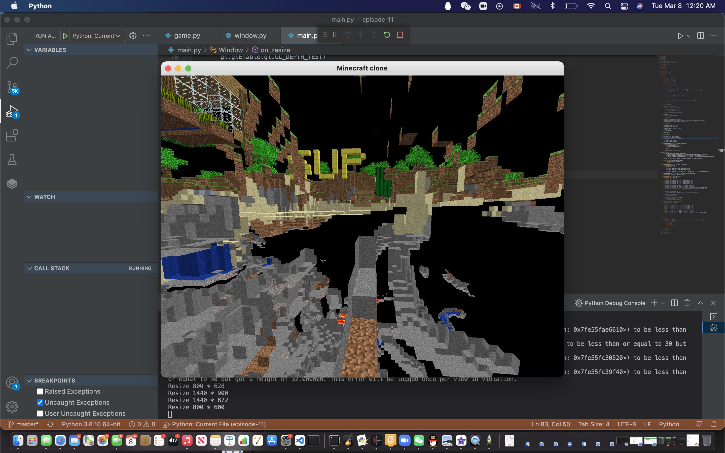This screenshot has height=453, width=725.
Task: Open the Explorer view in activity bar
Action: (12, 38)
